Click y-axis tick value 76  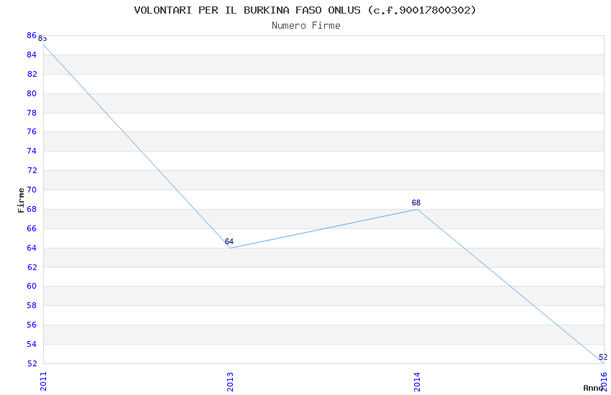click(32, 131)
